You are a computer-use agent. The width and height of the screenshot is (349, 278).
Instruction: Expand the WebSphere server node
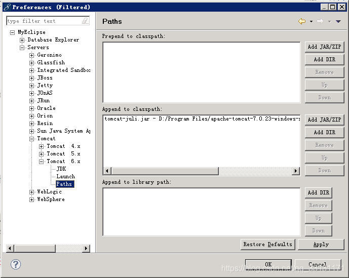pos(31,200)
